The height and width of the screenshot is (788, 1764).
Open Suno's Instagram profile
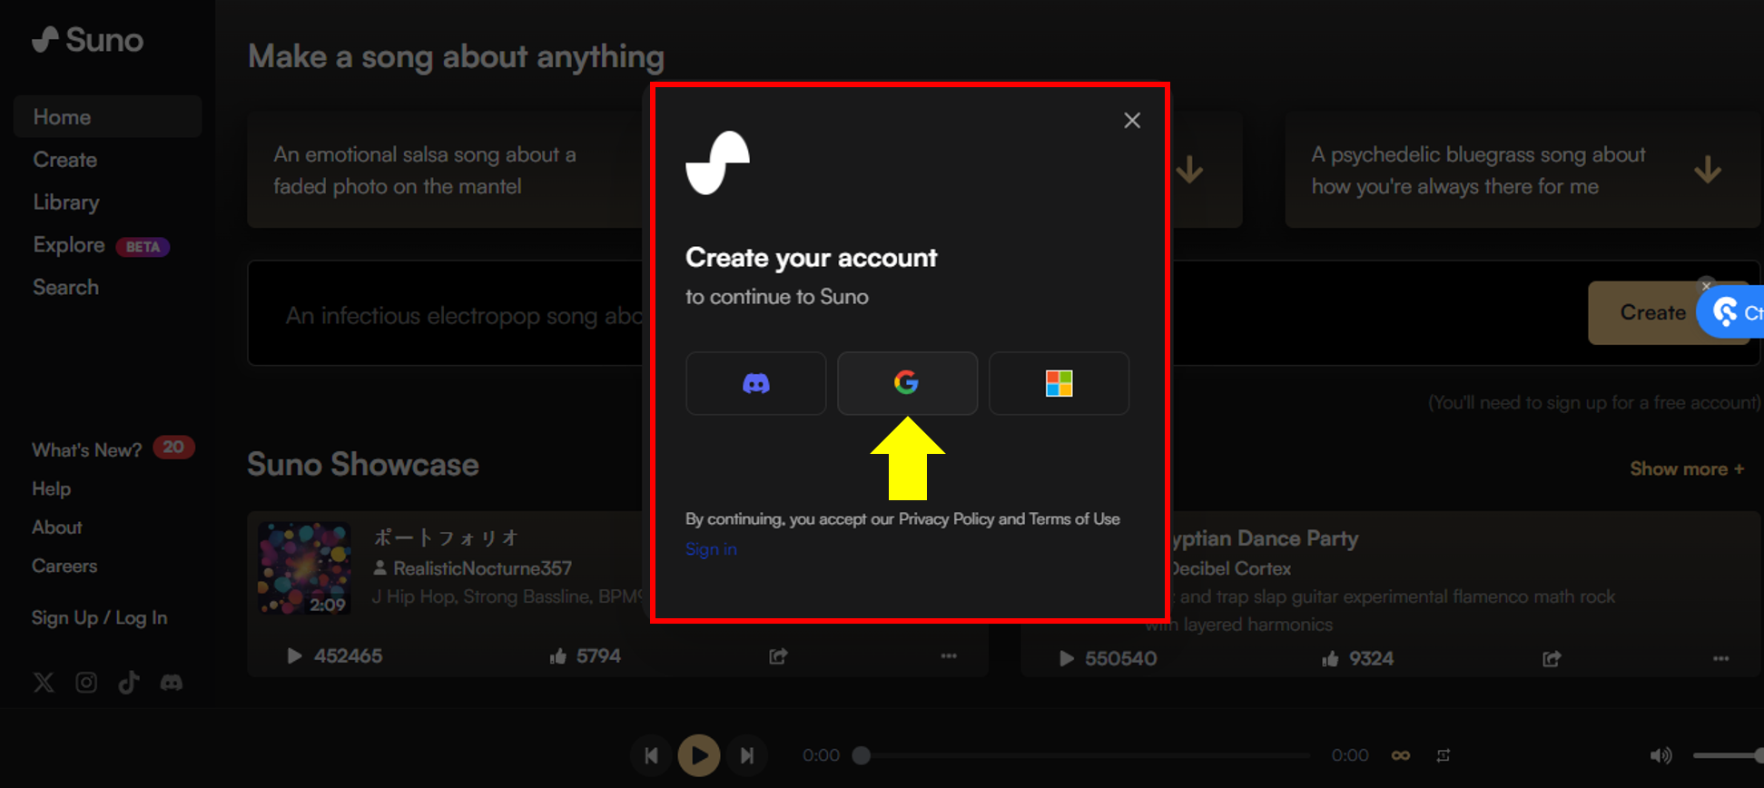(x=86, y=683)
